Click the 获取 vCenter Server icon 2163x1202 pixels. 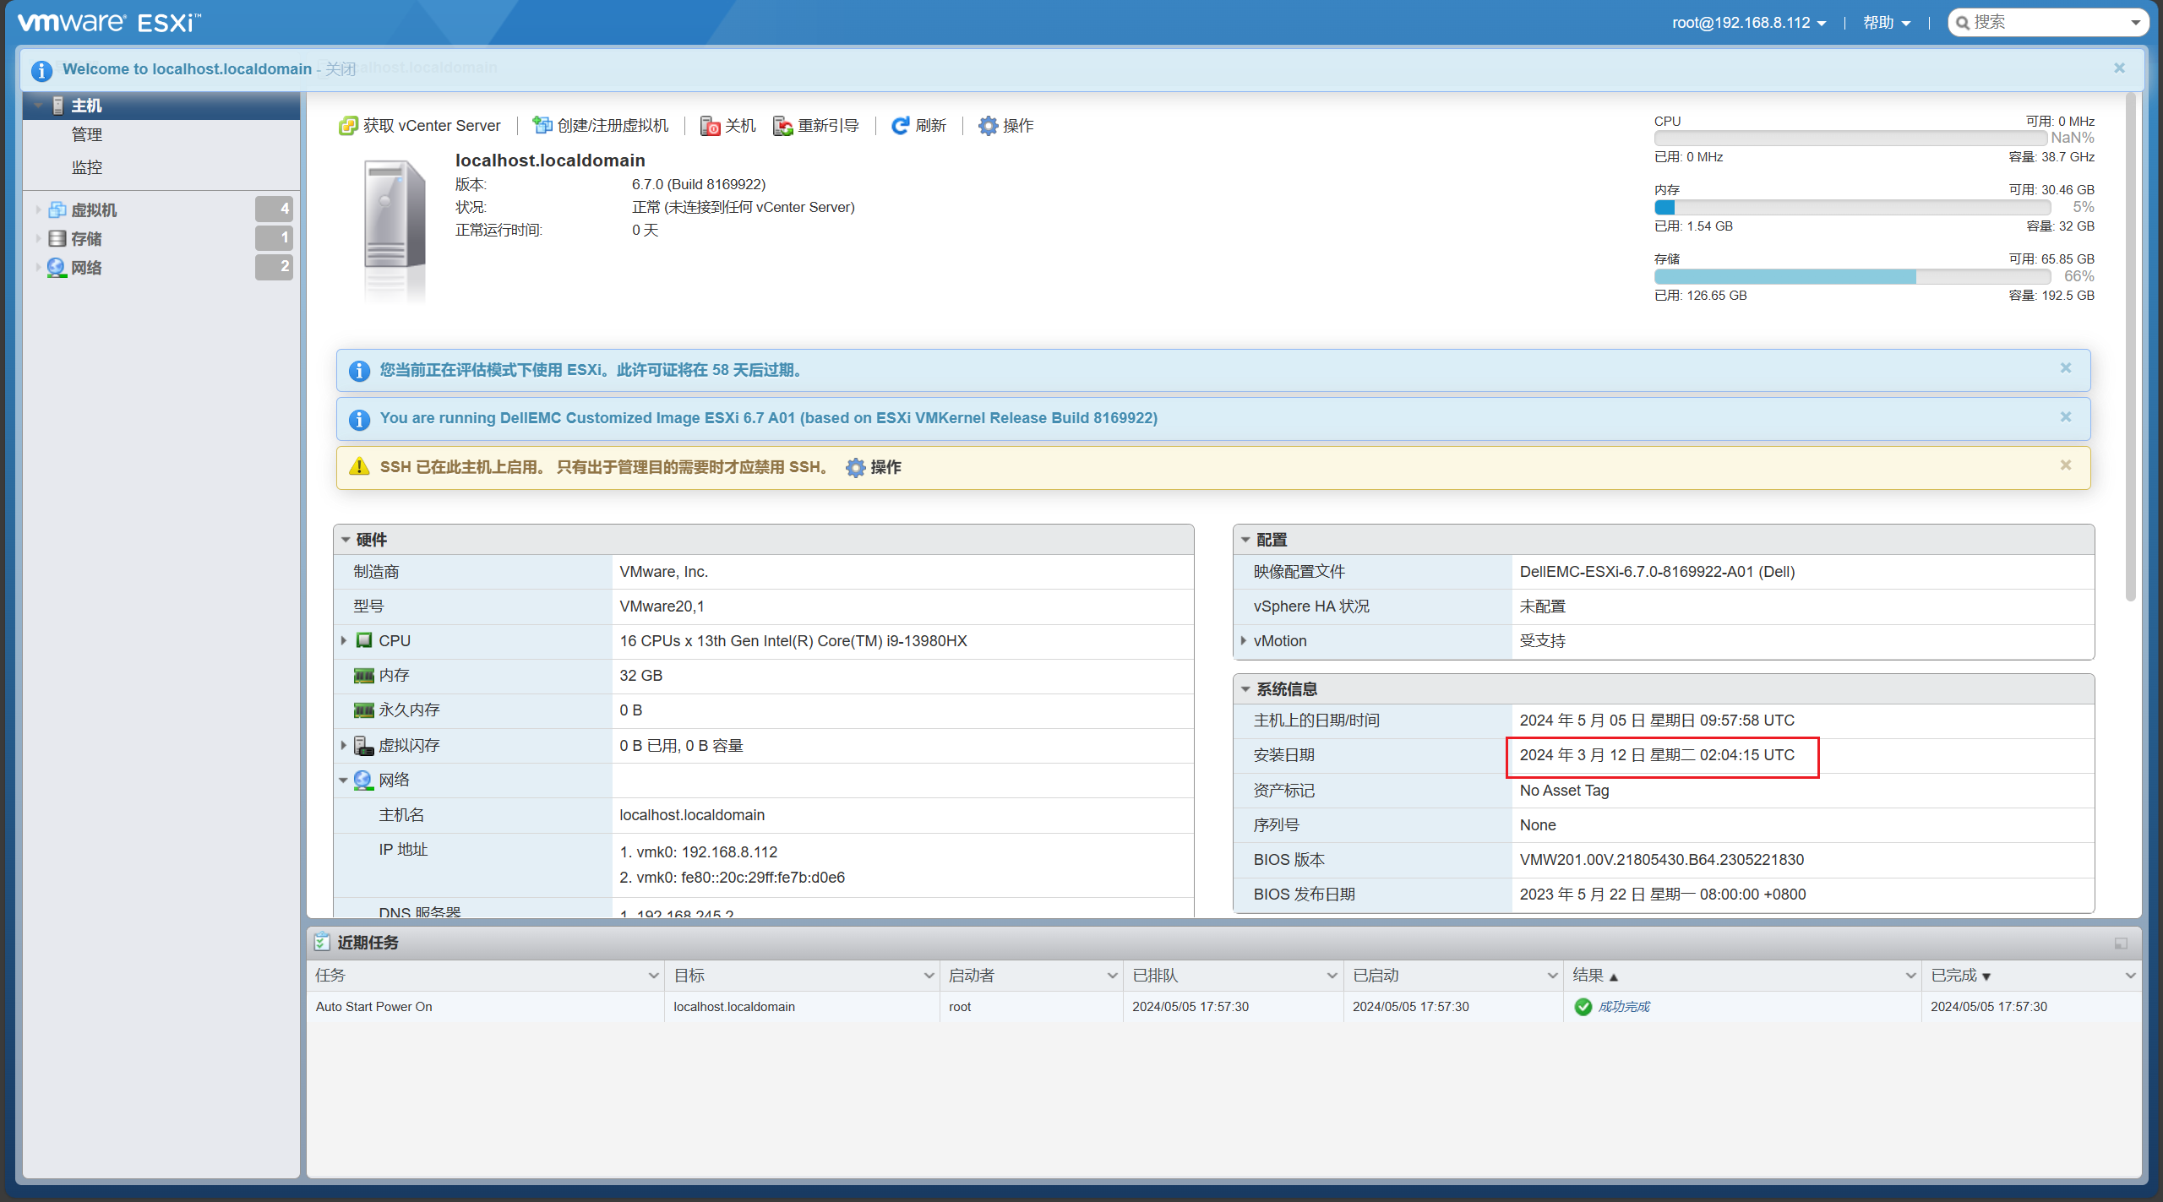[348, 126]
